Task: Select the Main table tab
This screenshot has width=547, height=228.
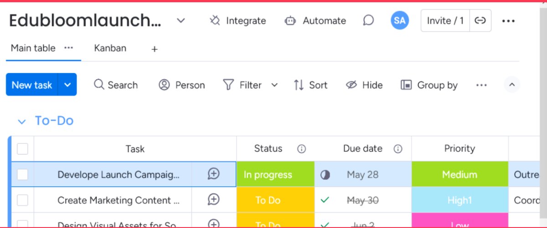Action: click(33, 48)
